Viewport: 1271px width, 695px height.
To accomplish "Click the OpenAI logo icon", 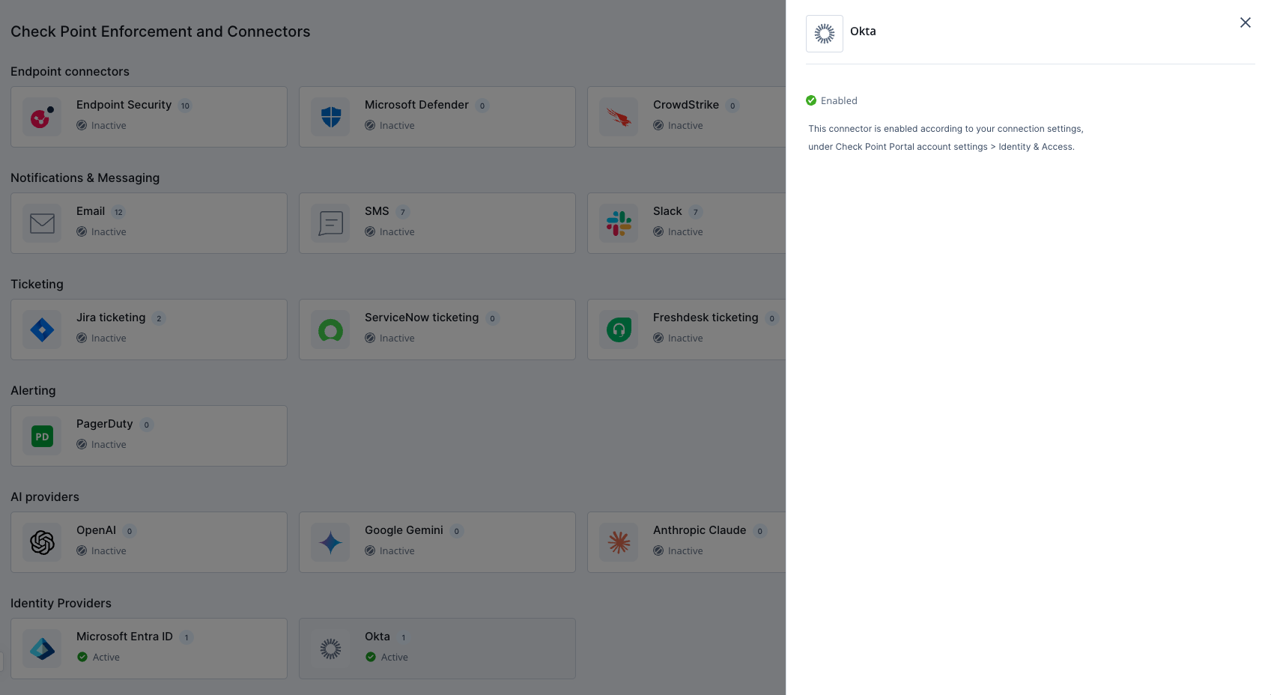I will pyautogui.click(x=42, y=542).
